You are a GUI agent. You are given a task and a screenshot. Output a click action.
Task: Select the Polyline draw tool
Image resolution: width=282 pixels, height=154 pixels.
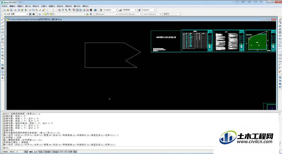click(x=3, y=26)
